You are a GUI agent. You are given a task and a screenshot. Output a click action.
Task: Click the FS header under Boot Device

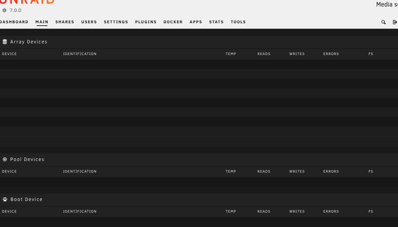[371, 211]
